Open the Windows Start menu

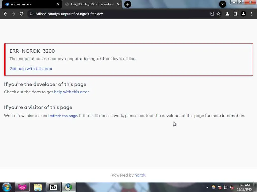click(7, 187)
